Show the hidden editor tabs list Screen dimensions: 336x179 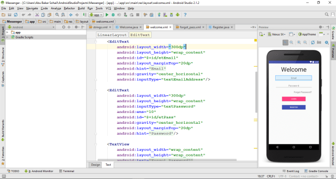coord(253,27)
